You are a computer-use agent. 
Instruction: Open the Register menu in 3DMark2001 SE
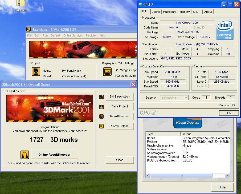pyautogui.click(x=91, y=35)
